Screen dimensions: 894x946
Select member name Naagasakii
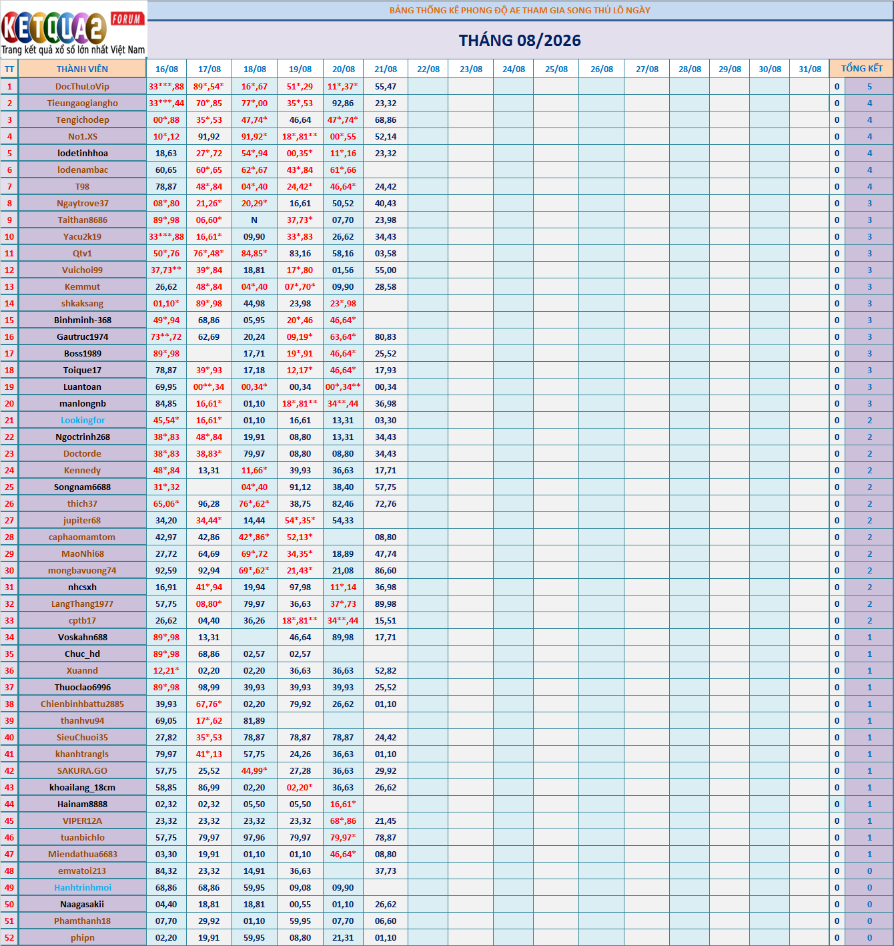[x=82, y=904]
